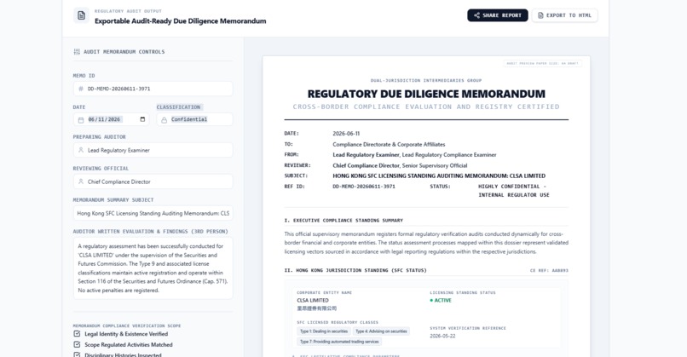687x357 pixels.
Task: Click the document icon beside memorandum title
Action: click(x=81, y=15)
